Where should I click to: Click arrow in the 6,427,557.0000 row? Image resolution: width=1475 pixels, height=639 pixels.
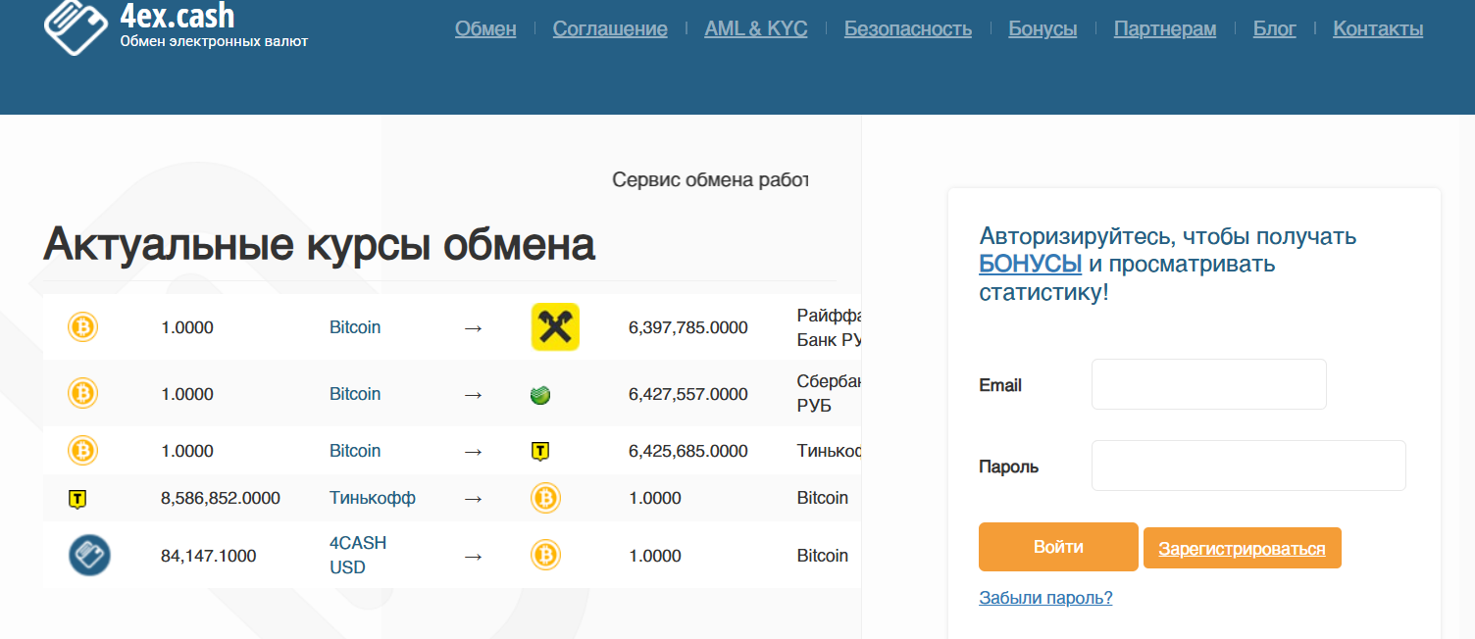[473, 394]
